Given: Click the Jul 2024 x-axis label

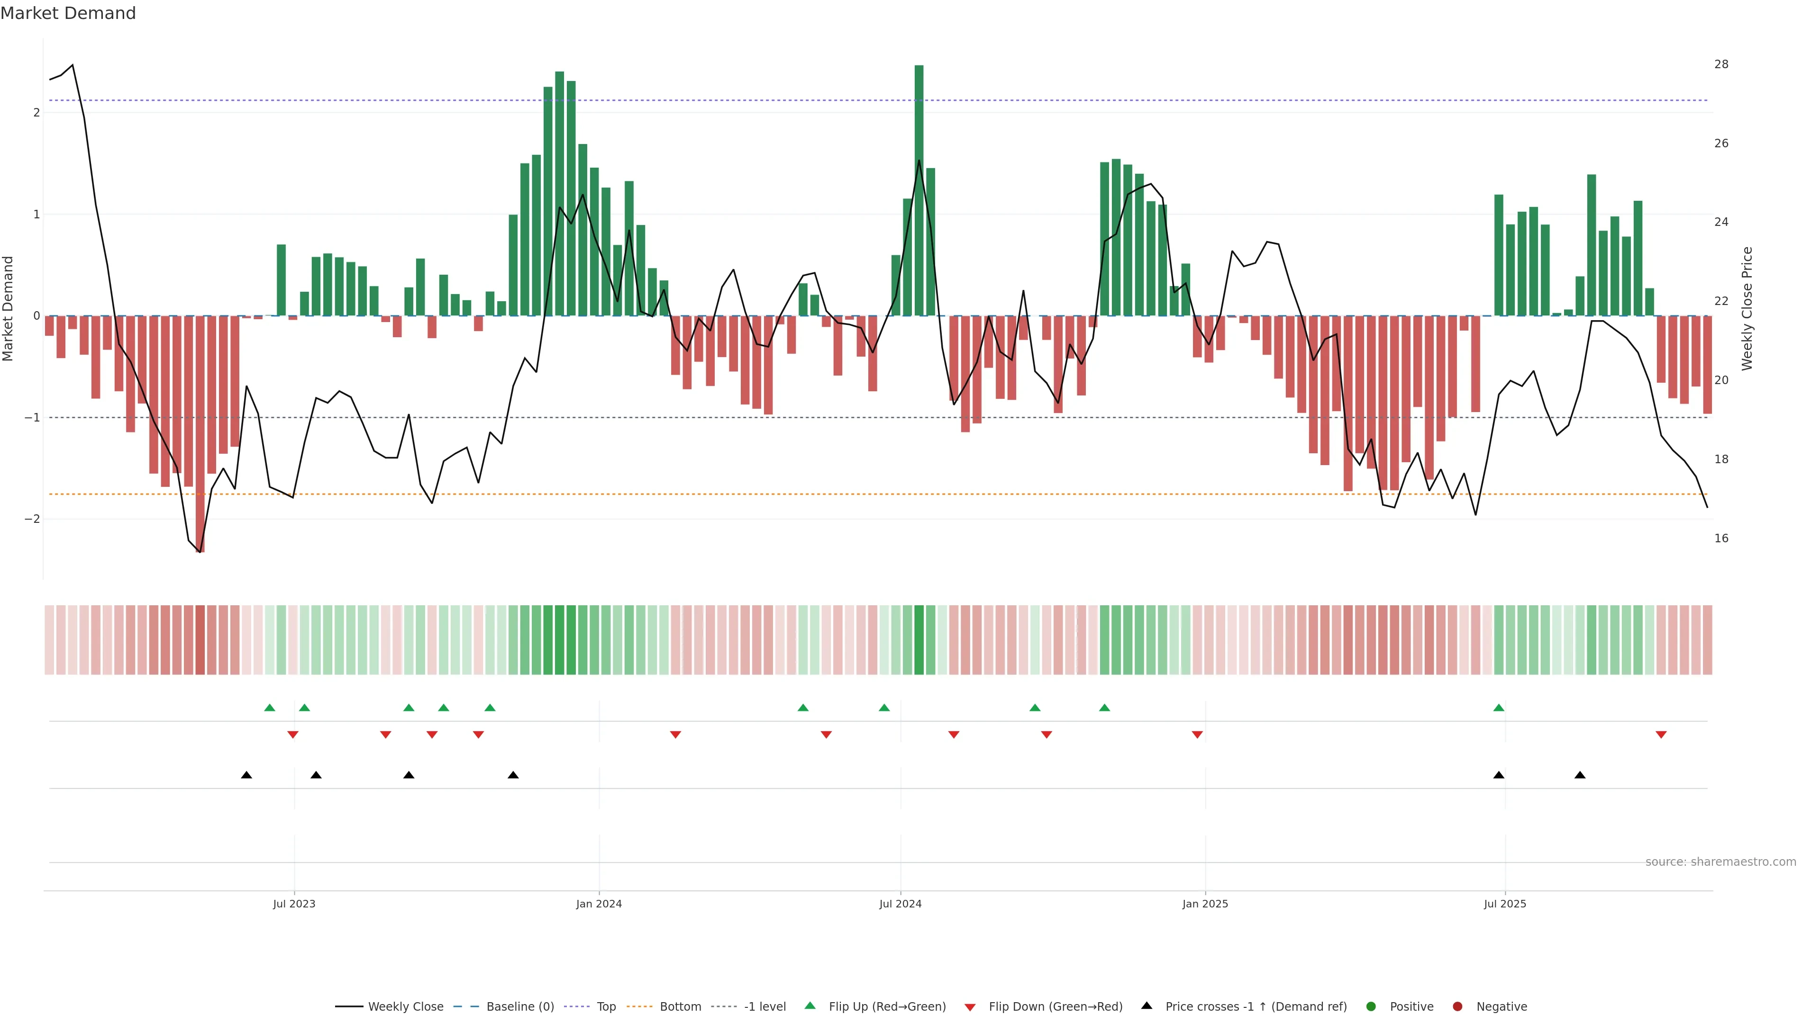Looking at the screenshot, I should coord(900,904).
